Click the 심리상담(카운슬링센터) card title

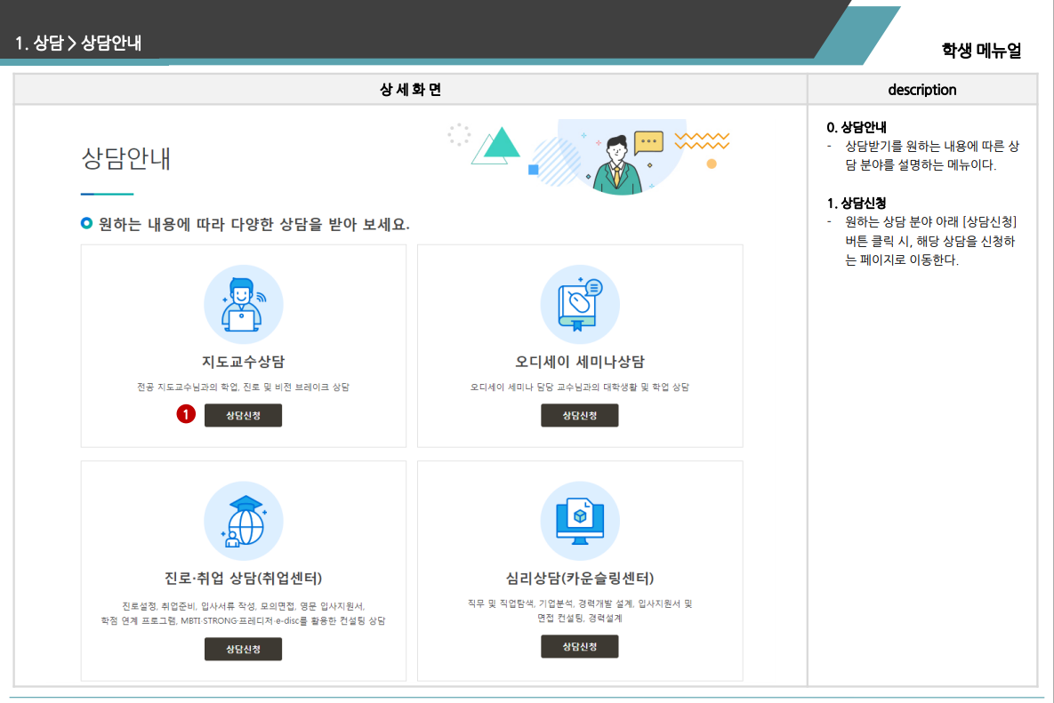[579, 578]
